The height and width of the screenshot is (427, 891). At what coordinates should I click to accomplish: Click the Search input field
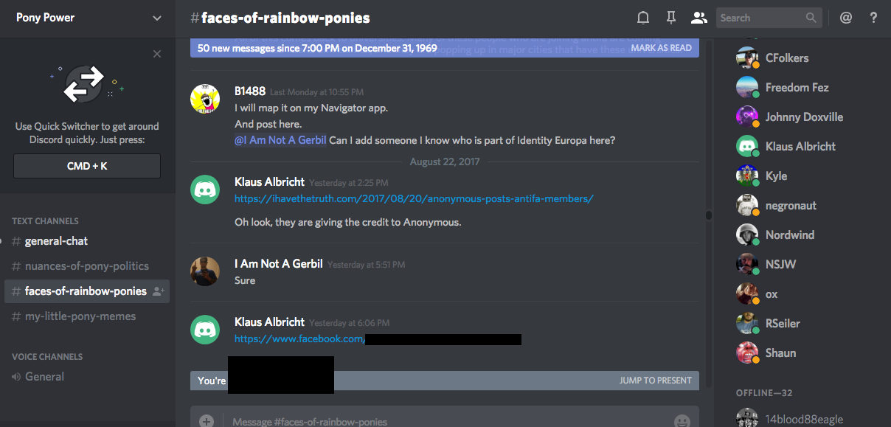click(760, 18)
